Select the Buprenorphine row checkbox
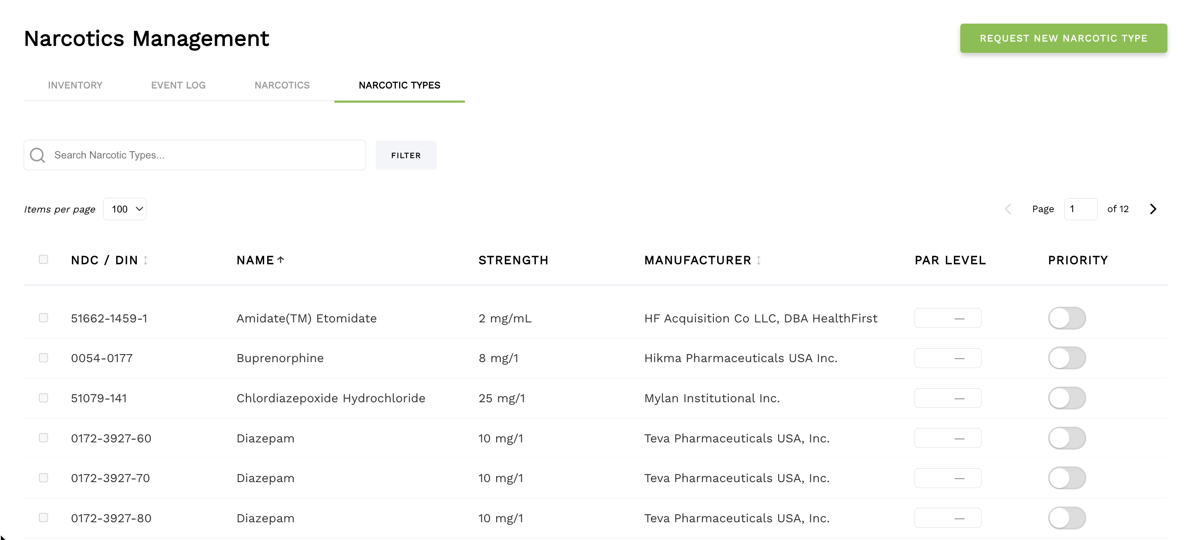The image size is (1186, 540). click(43, 358)
